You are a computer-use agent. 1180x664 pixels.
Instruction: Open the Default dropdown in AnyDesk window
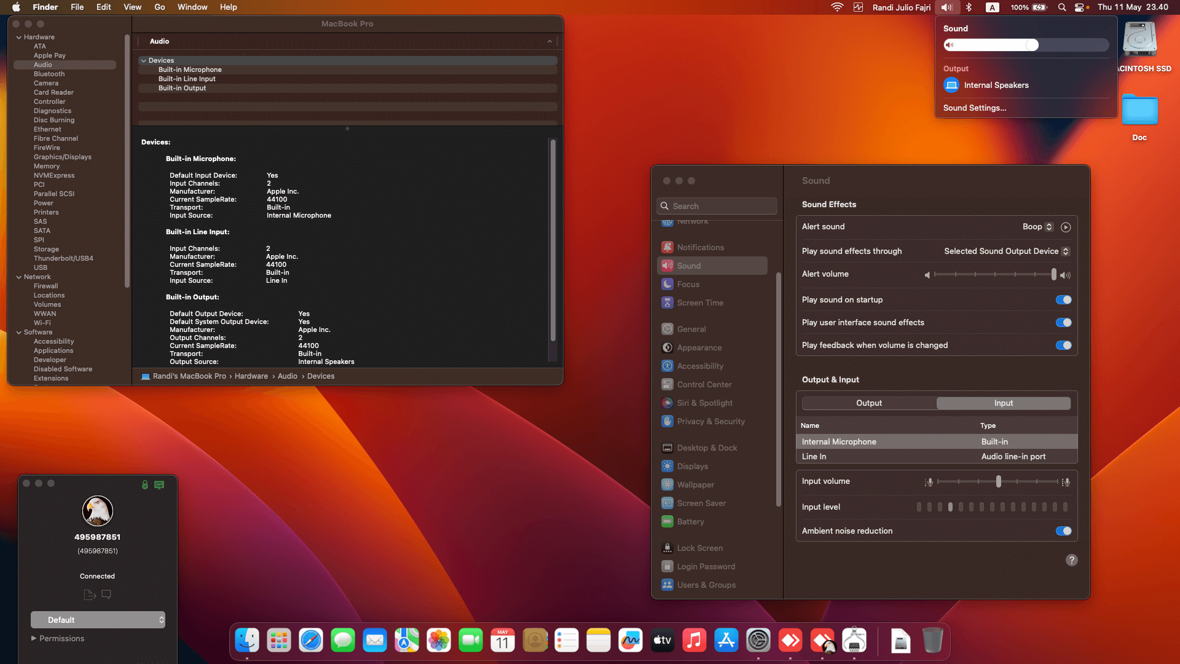click(x=98, y=620)
